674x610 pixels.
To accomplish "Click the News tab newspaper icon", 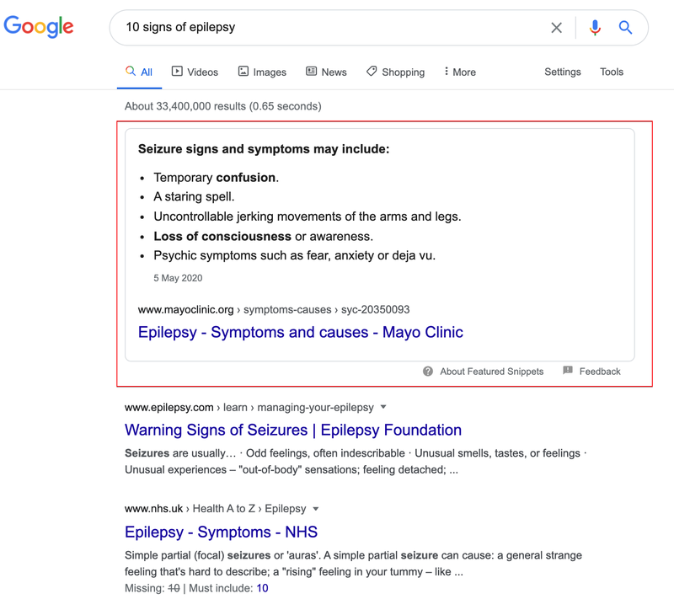I will click(x=312, y=72).
